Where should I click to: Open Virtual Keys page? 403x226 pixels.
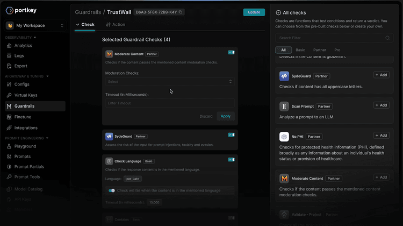(x=26, y=95)
